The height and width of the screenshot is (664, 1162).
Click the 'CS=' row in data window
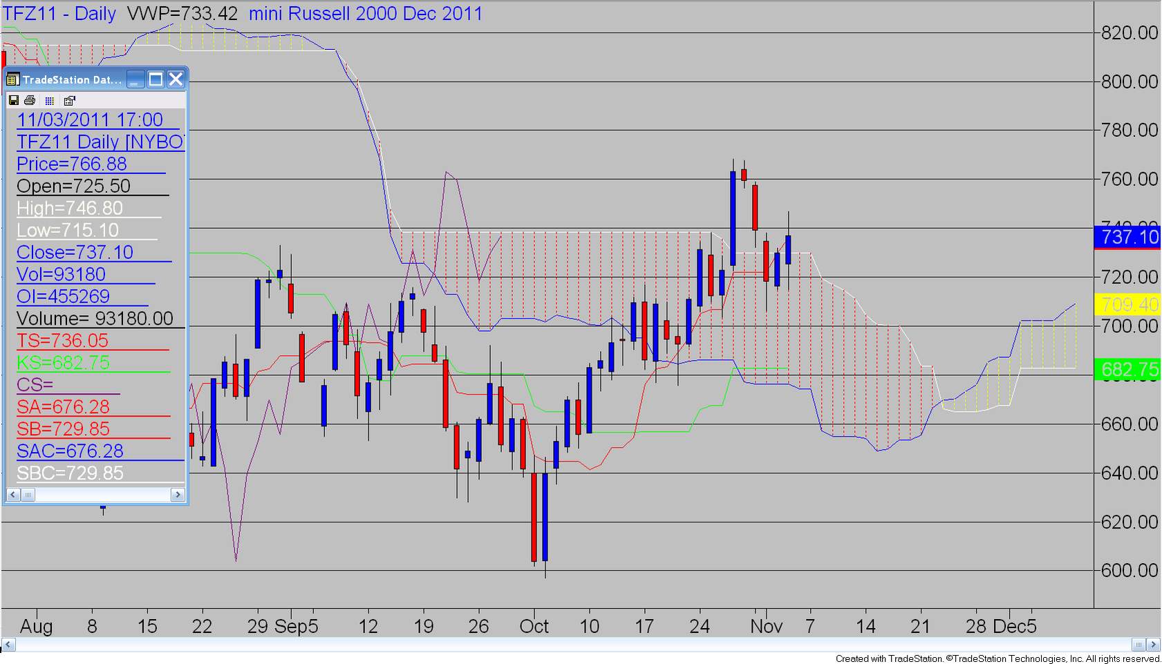tap(68, 385)
